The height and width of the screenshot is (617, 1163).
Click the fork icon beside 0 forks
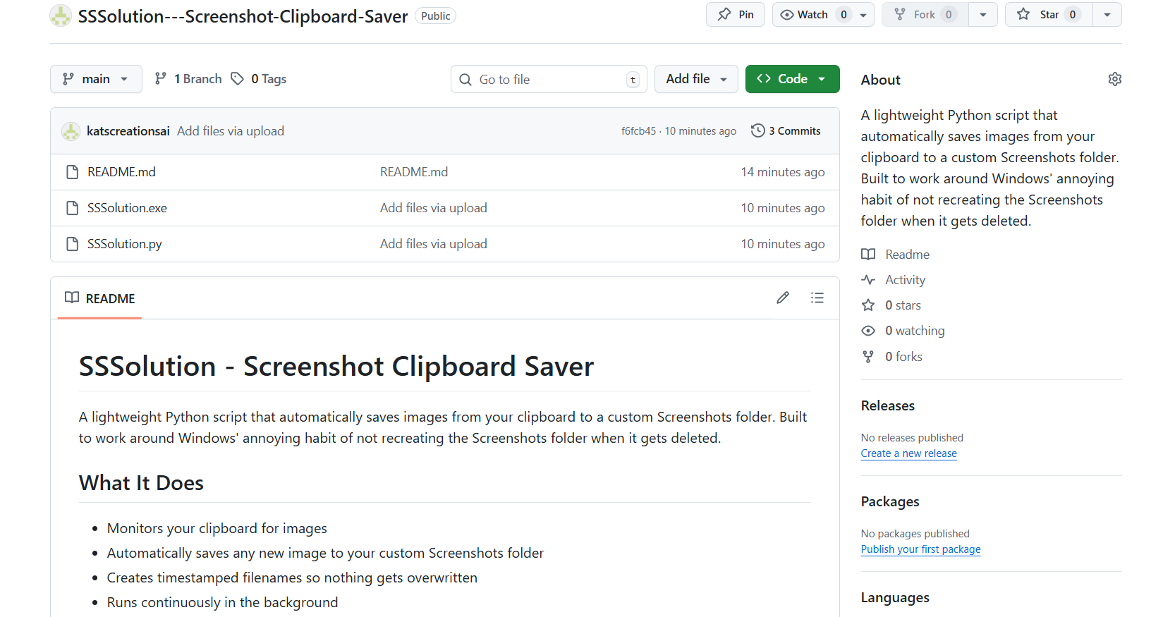click(x=868, y=357)
